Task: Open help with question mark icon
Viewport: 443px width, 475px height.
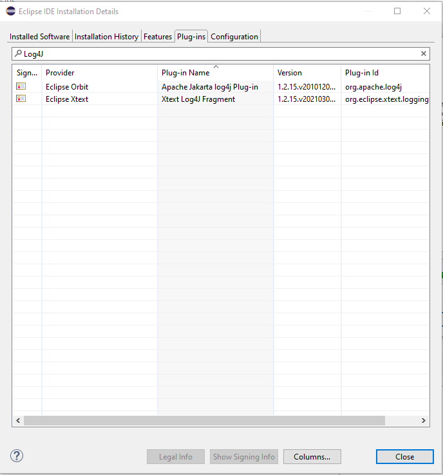Action: [x=17, y=456]
